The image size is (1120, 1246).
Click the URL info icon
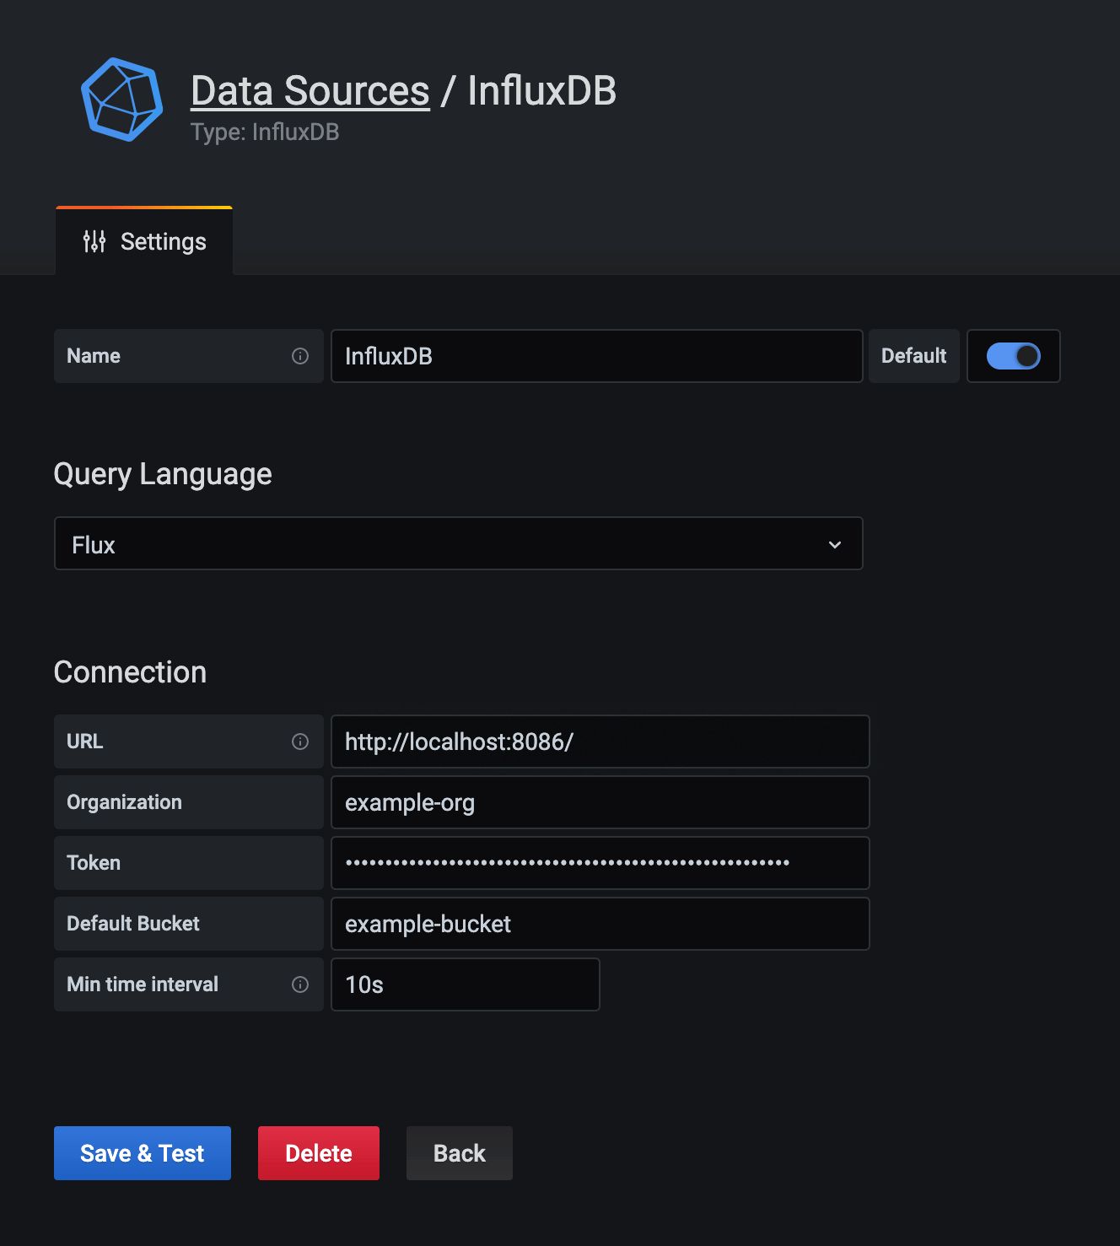pyautogui.click(x=300, y=742)
